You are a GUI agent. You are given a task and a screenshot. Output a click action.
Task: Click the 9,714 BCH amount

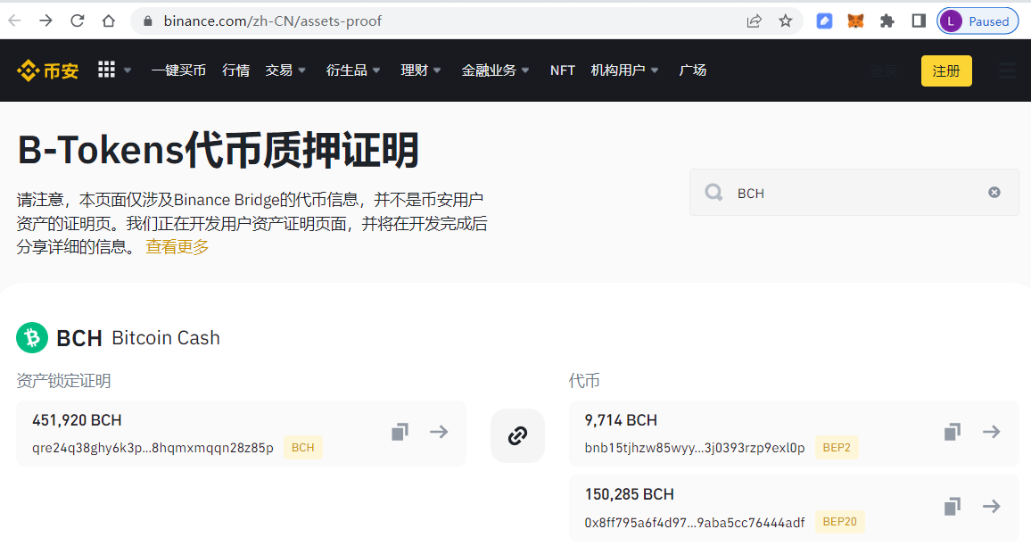point(621,420)
